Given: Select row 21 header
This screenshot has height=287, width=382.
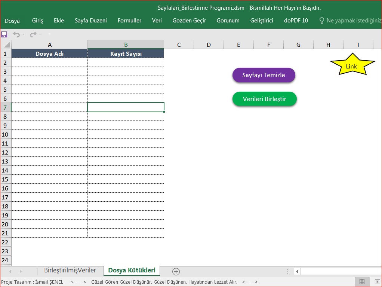Looking at the screenshot, I should (5, 233).
